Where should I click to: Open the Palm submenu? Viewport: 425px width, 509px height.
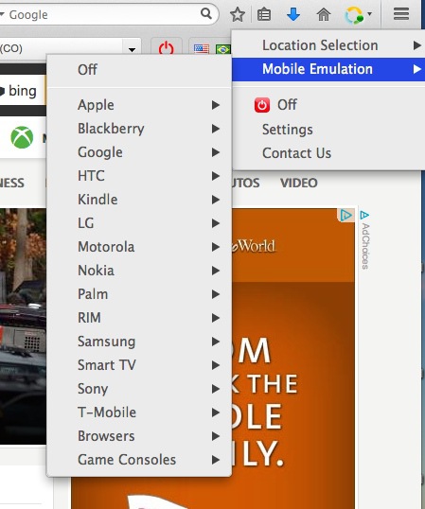[139, 294]
